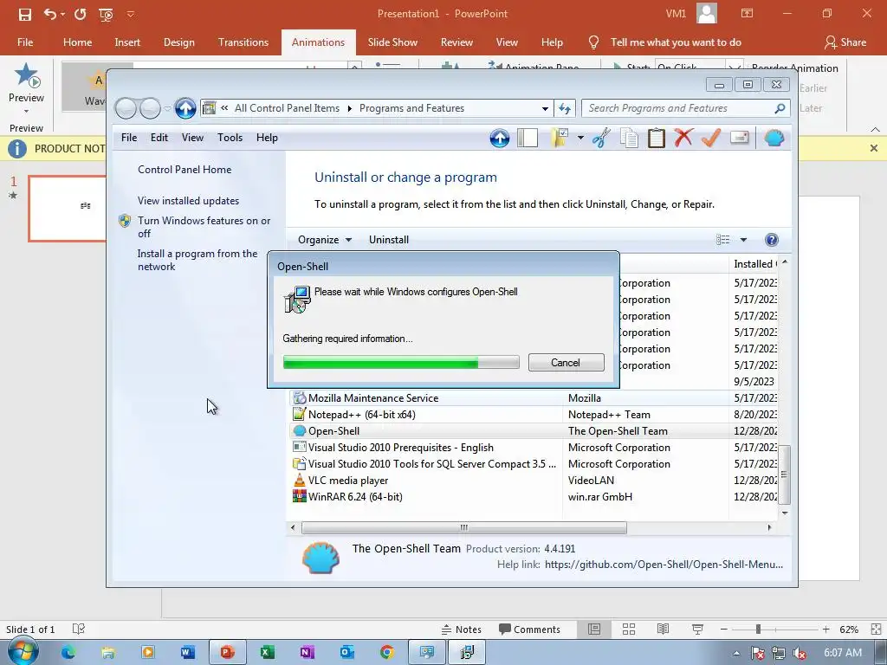Expand the folder options dropdown arrow

(x=580, y=138)
